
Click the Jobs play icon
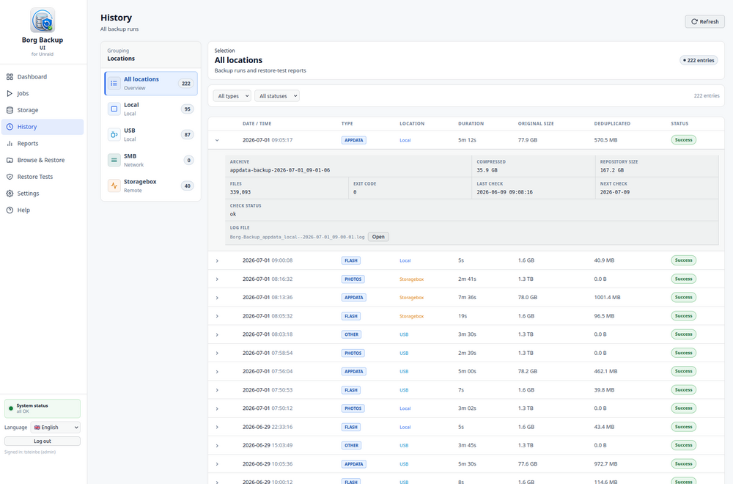pos(10,94)
